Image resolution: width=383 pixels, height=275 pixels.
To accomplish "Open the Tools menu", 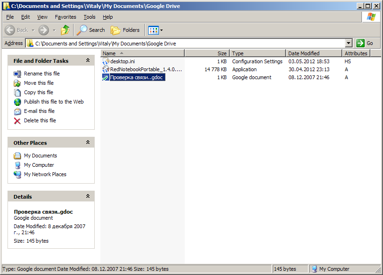I will coord(89,17).
